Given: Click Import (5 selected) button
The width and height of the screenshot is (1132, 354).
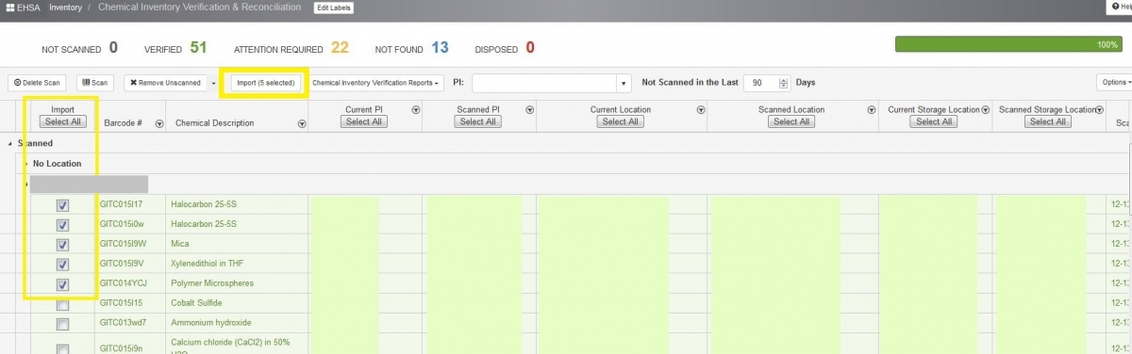Looking at the screenshot, I should tap(265, 83).
